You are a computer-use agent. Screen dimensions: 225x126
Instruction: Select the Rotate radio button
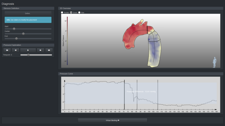pyautogui.click(x=62, y=12)
